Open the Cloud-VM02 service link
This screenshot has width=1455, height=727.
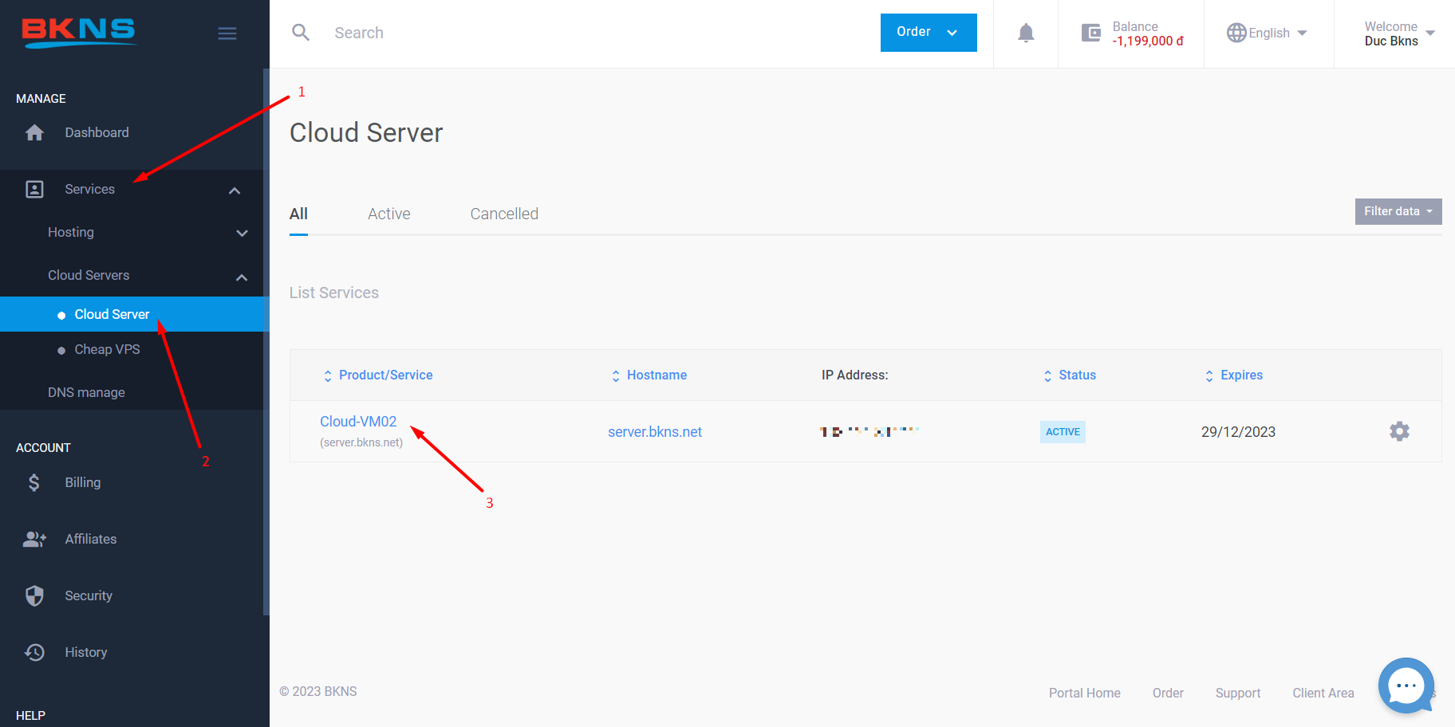(358, 422)
